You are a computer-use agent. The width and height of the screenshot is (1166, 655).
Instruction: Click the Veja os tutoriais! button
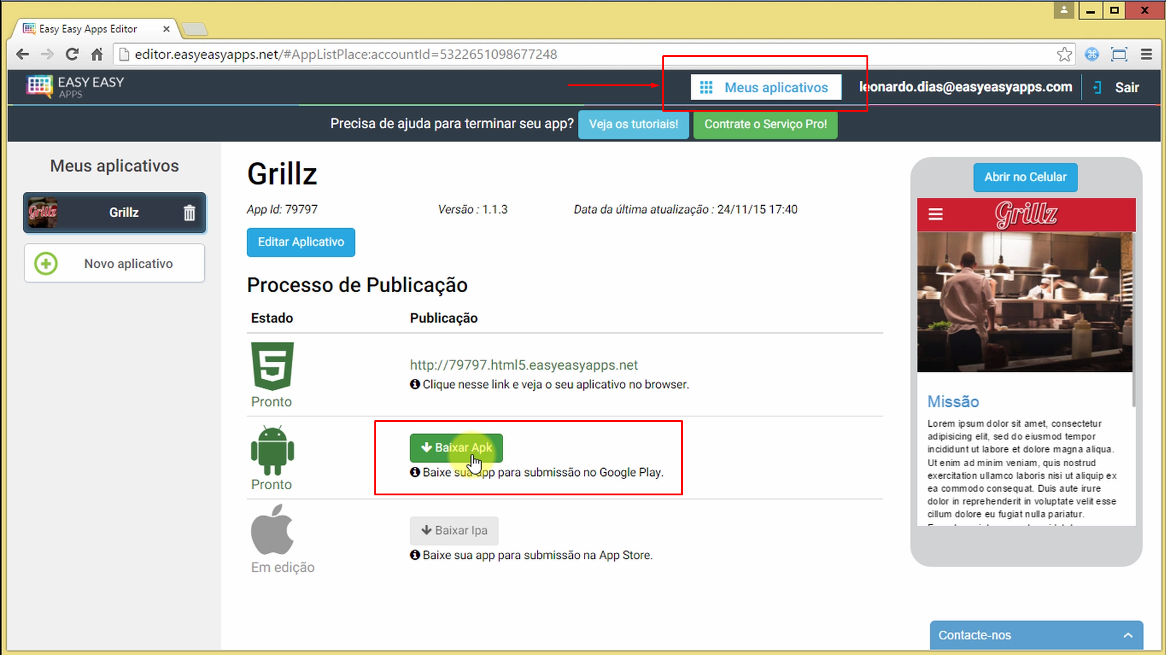(633, 124)
